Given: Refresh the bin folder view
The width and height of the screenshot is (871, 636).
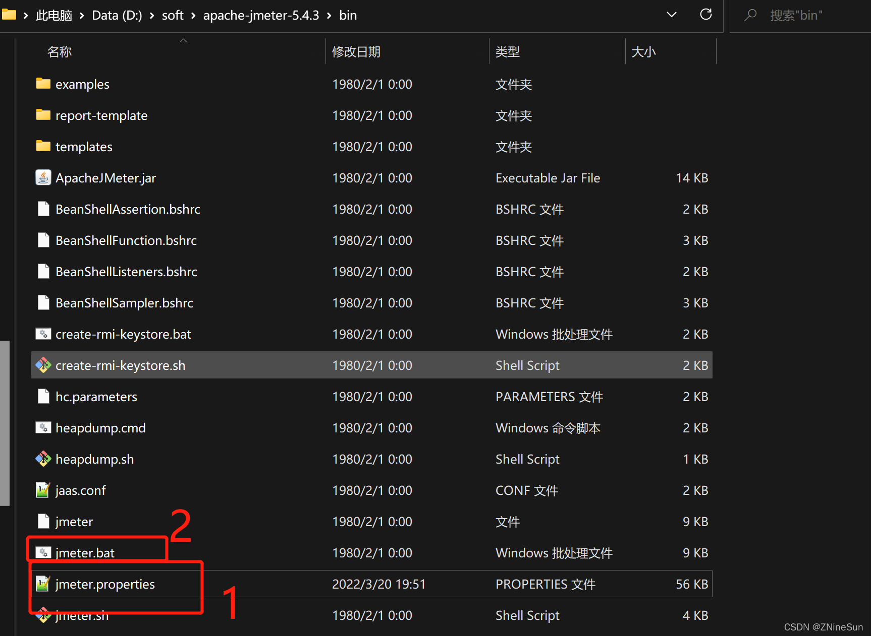Looking at the screenshot, I should [x=706, y=15].
